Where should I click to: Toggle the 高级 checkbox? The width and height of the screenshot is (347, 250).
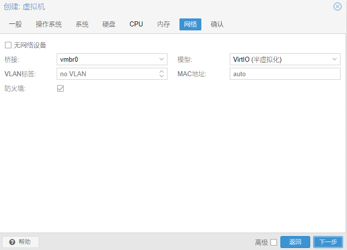click(x=274, y=242)
